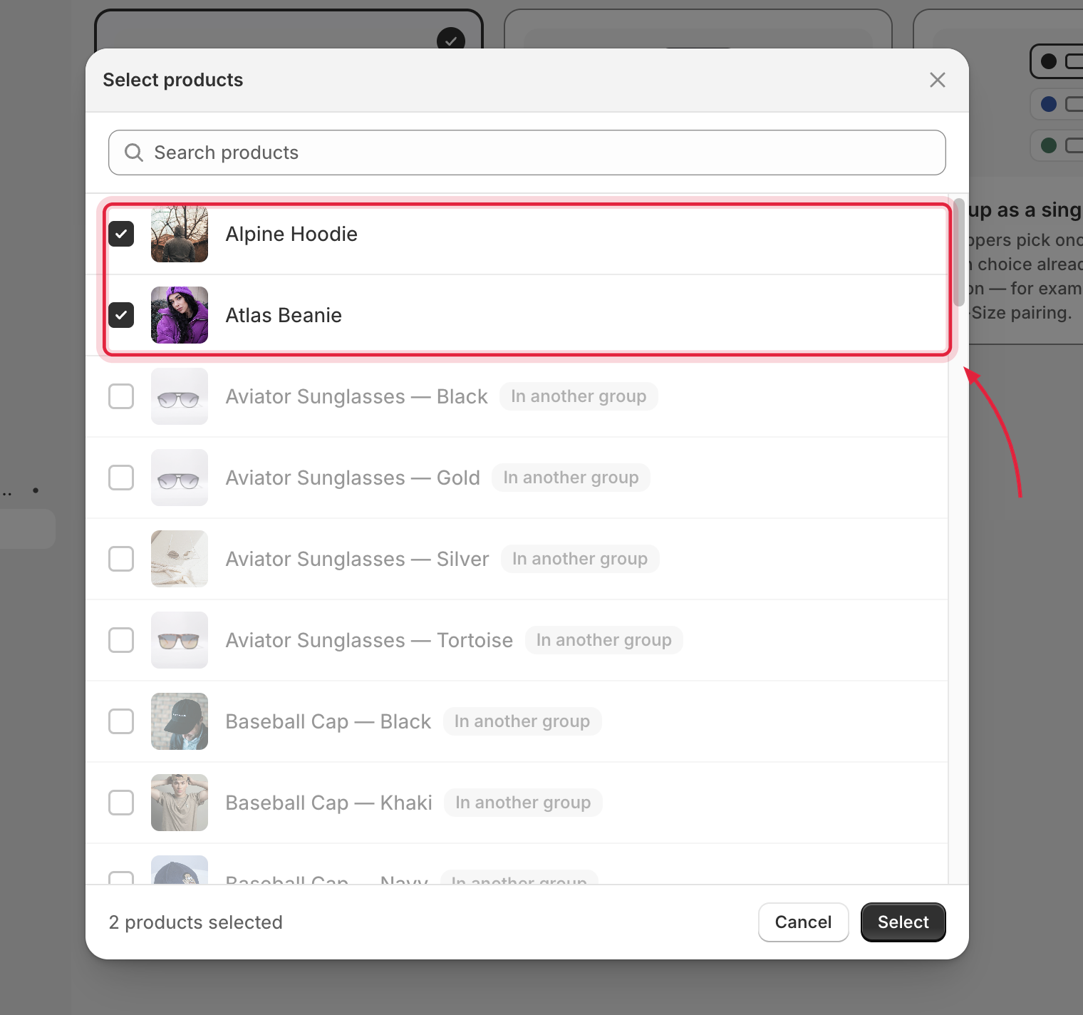Screen dimensions: 1083x1015
Task: Click the green color swatch behind dialog
Action: point(1049,145)
